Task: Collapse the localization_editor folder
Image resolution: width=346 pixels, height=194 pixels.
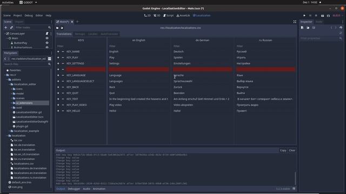Action: (x=10, y=84)
